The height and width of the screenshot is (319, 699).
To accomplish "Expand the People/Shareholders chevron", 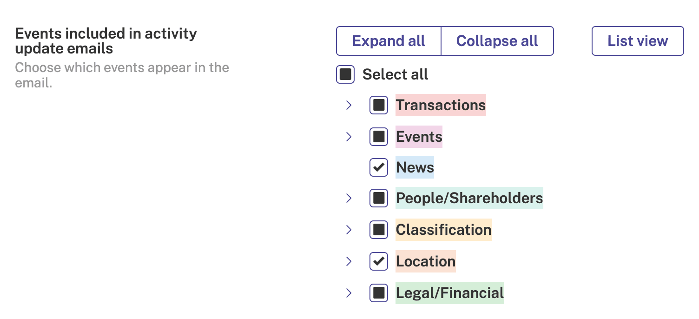I will (349, 198).
